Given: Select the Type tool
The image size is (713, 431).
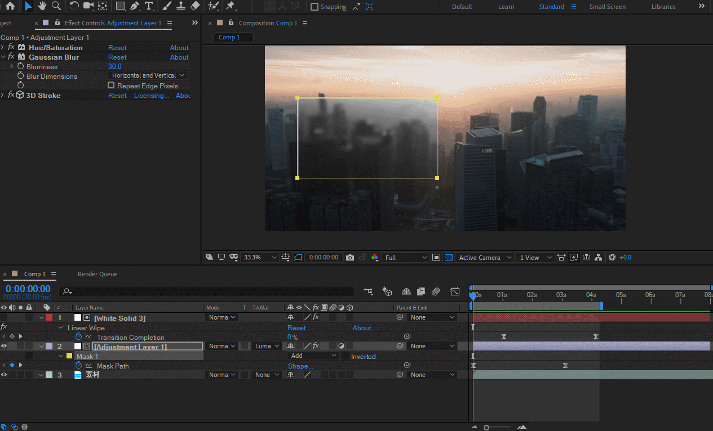Looking at the screenshot, I should point(149,6).
